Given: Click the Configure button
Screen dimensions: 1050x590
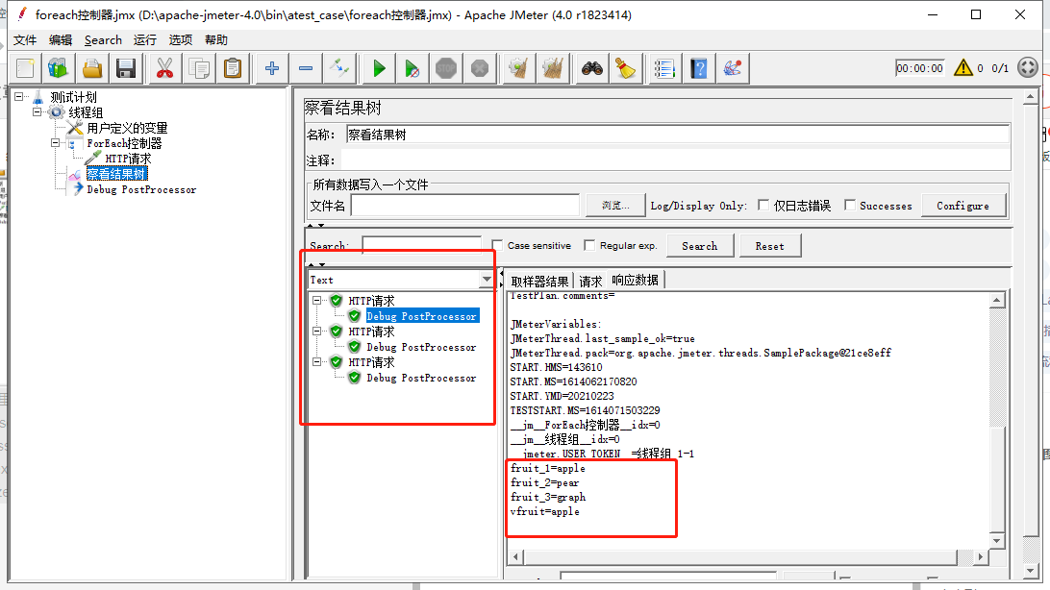Looking at the screenshot, I should click(x=962, y=206).
